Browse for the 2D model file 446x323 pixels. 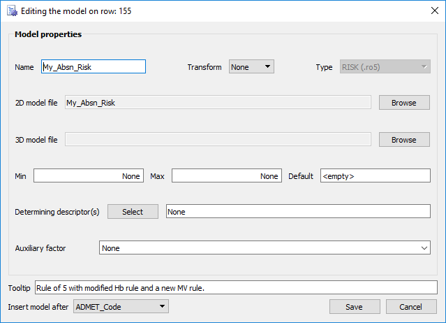point(404,103)
